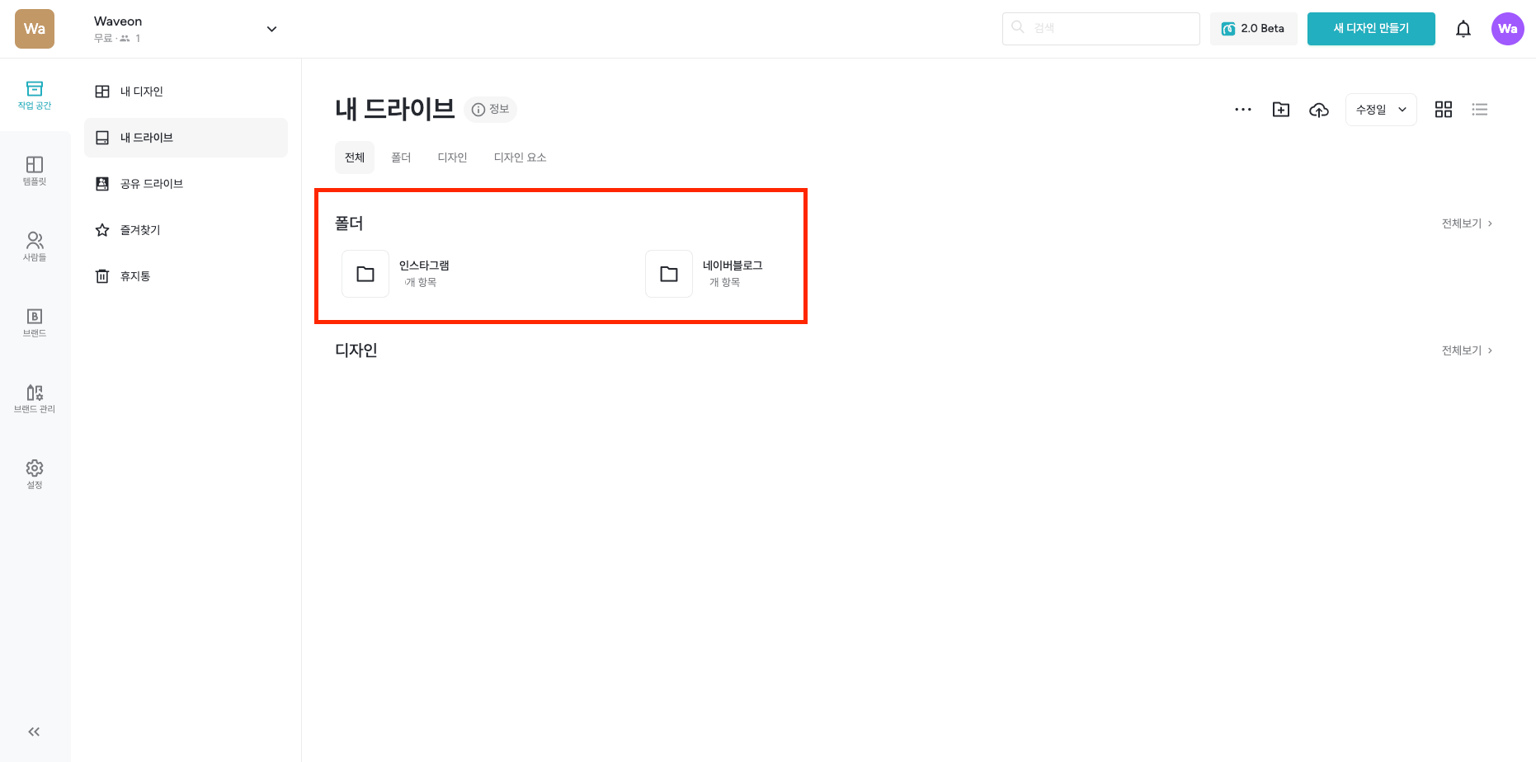Toggle the 2.0 Beta mode
The image size is (1536, 762).
click(1253, 28)
